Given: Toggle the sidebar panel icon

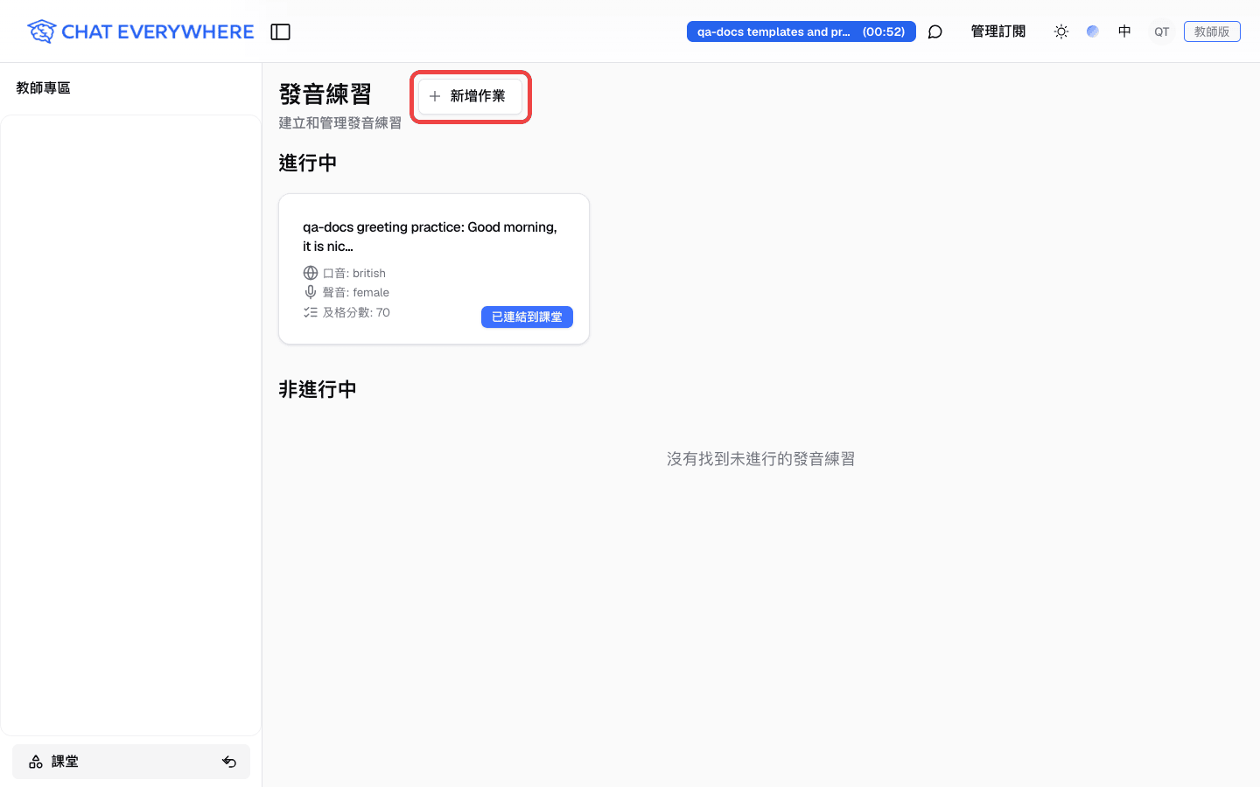Looking at the screenshot, I should tap(280, 31).
